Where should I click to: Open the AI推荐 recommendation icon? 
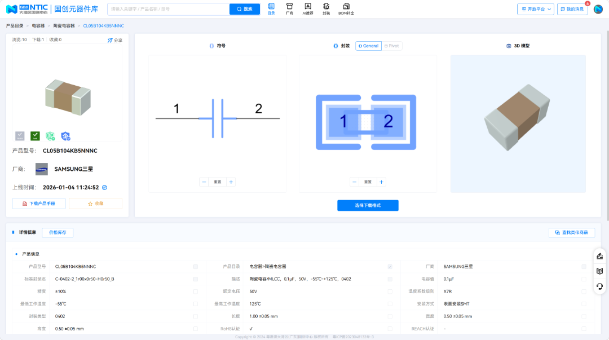(x=308, y=9)
